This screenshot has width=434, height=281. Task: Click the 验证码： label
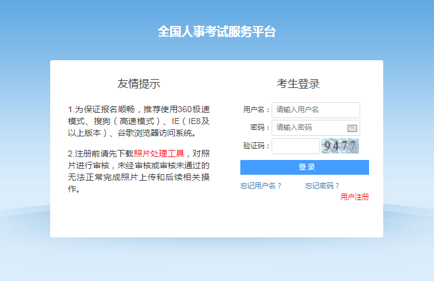coord(256,146)
